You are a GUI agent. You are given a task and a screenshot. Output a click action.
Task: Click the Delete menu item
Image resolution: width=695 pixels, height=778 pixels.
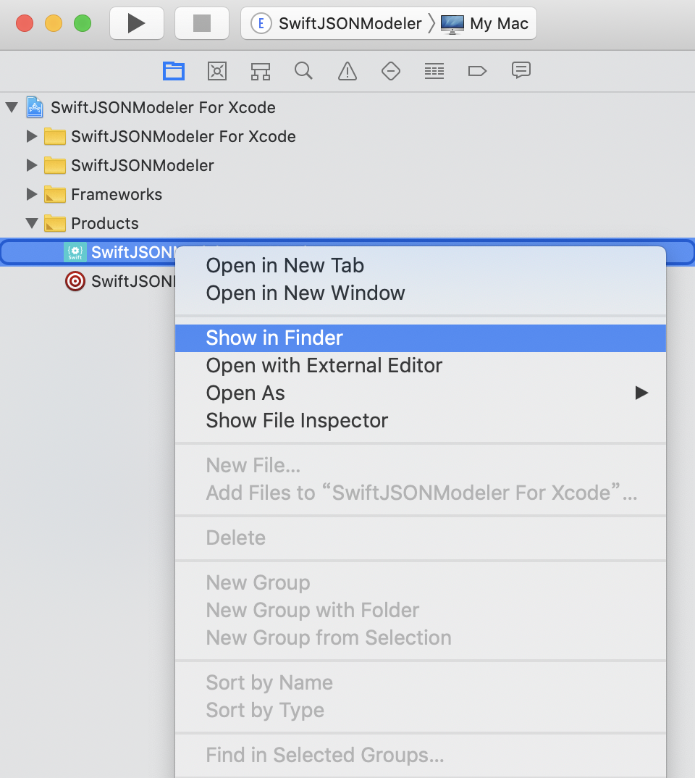tap(421, 538)
